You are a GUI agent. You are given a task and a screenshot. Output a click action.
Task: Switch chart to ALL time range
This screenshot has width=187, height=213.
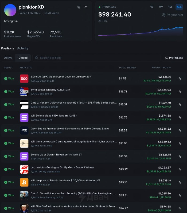pos(179,7)
